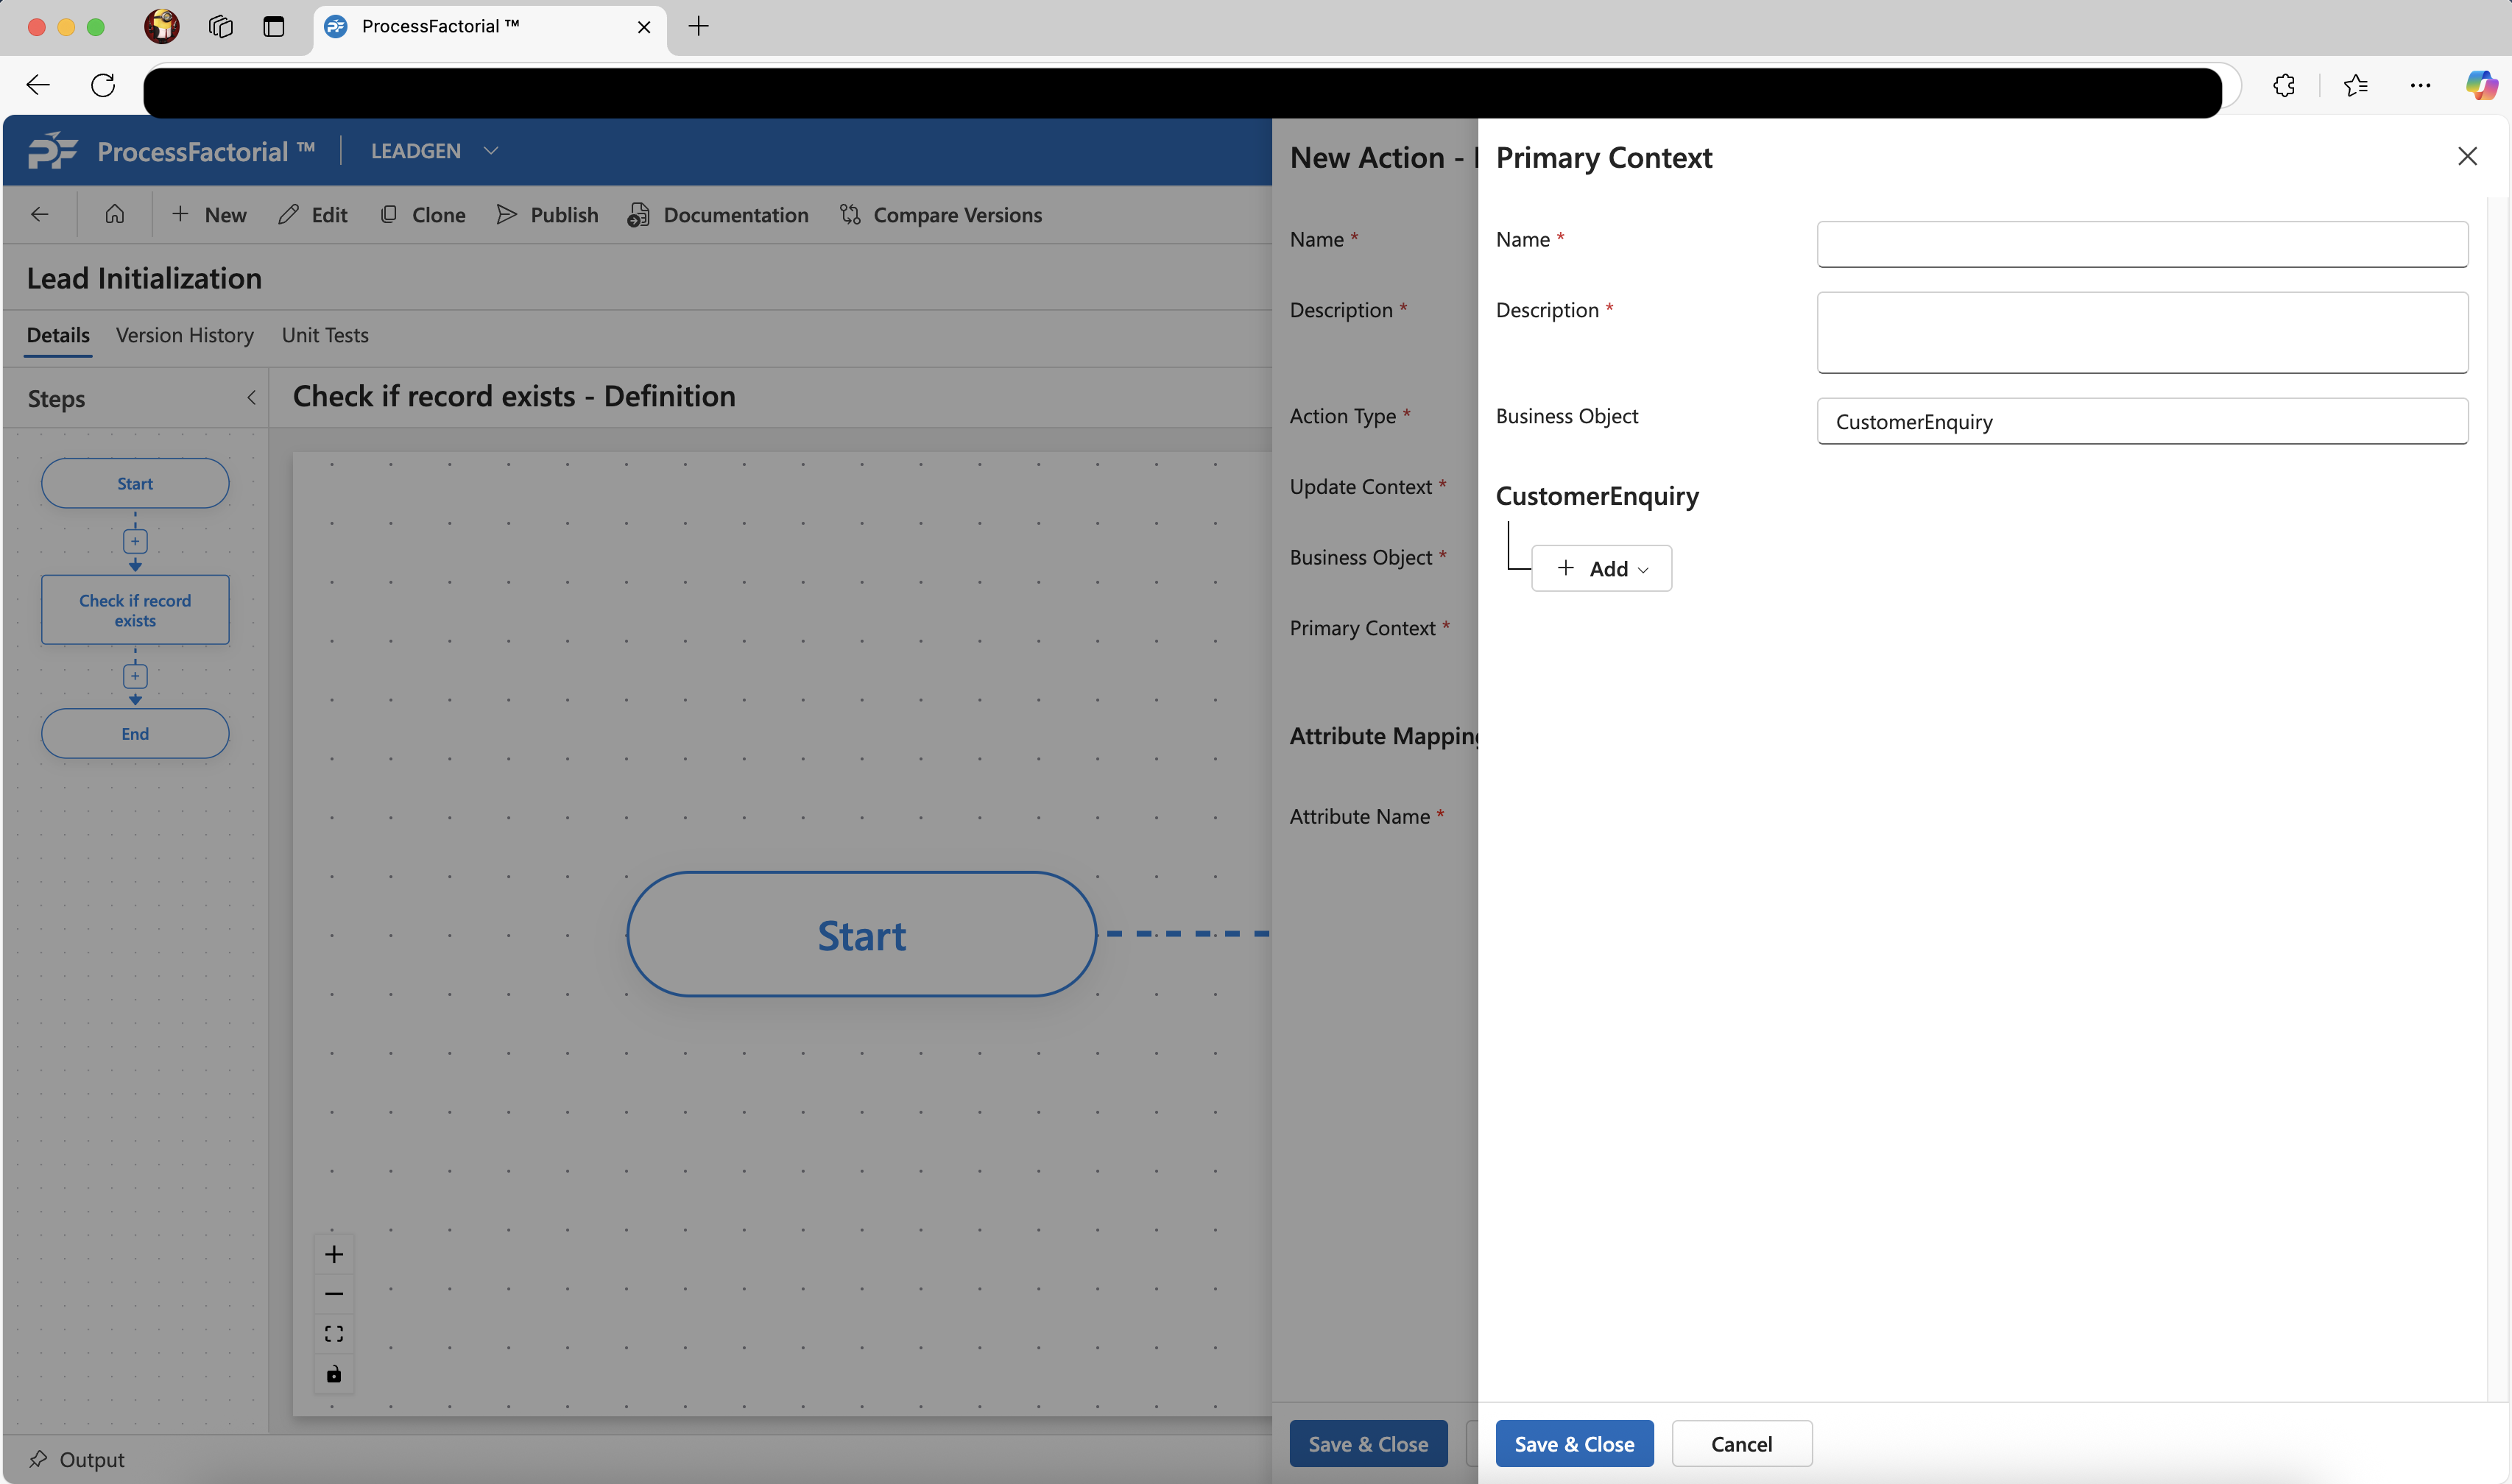This screenshot has height=1484, width=2512.
Task: Click Save & Close in Primary Context
Action: click(1574, 1444)
